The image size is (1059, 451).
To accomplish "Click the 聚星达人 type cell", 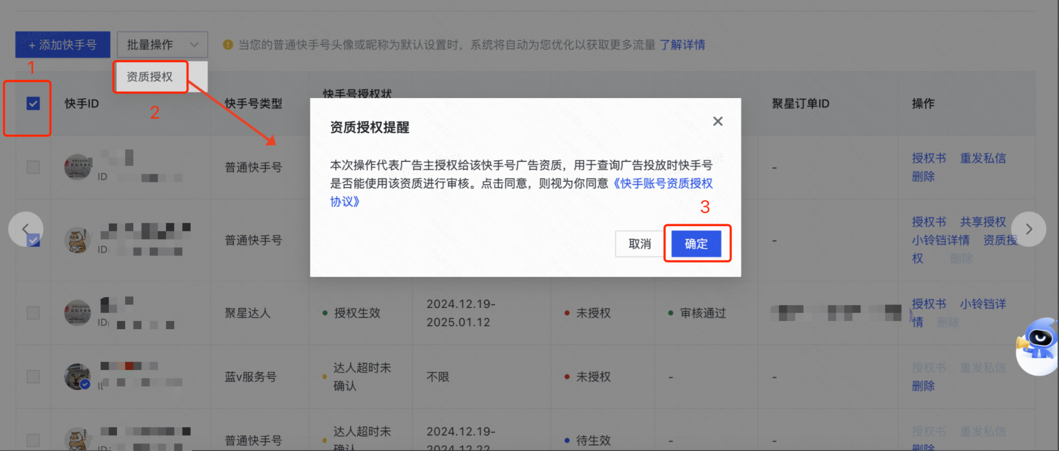I will tap(248, 313).
